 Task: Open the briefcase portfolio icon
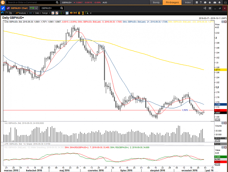coord(215,2)
